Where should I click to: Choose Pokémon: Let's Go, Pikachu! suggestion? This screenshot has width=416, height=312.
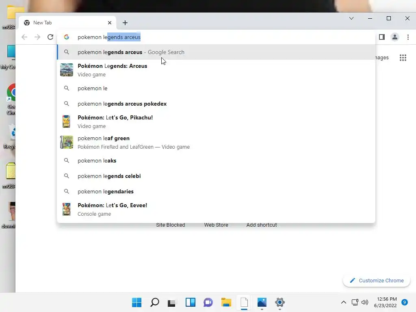[216, 121]
